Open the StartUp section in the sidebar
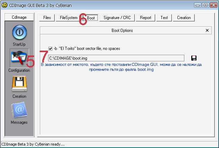The width and height of the screenshot is (219, 148). point(19,33)
